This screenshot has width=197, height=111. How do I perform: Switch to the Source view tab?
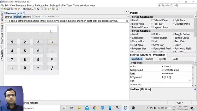click(x=8, y=17)
